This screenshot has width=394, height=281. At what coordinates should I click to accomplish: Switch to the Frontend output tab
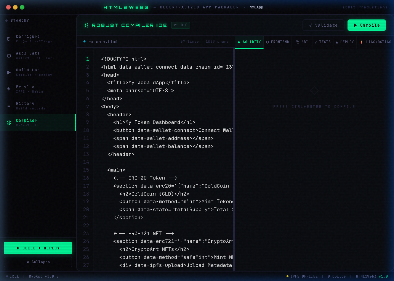point(278,42)
